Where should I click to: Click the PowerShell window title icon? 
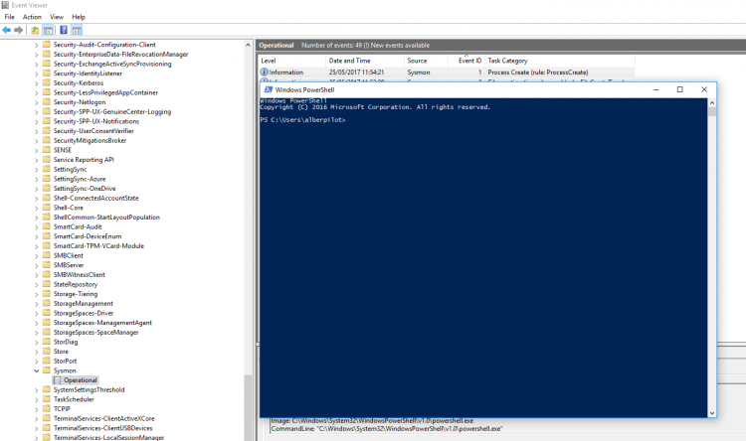(269, 89)
